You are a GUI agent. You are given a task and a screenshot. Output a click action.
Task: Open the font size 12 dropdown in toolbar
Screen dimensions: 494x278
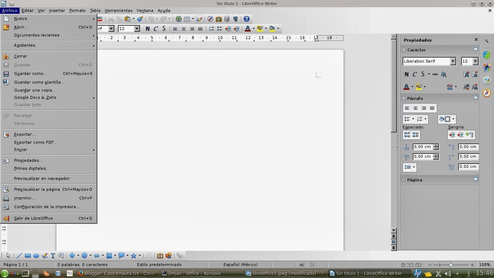click(x=137, y=29)
